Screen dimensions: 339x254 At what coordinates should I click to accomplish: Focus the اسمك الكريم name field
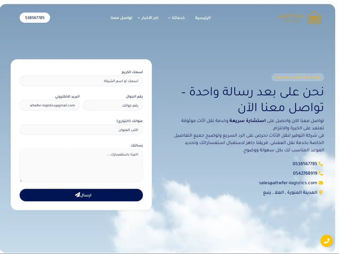pos(81,81)
